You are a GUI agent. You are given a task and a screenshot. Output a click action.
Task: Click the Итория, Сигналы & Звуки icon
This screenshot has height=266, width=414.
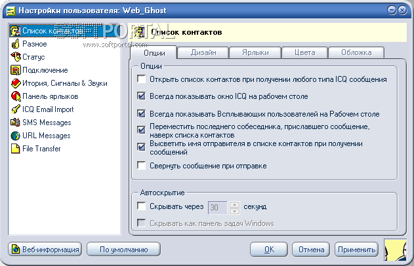15,83
